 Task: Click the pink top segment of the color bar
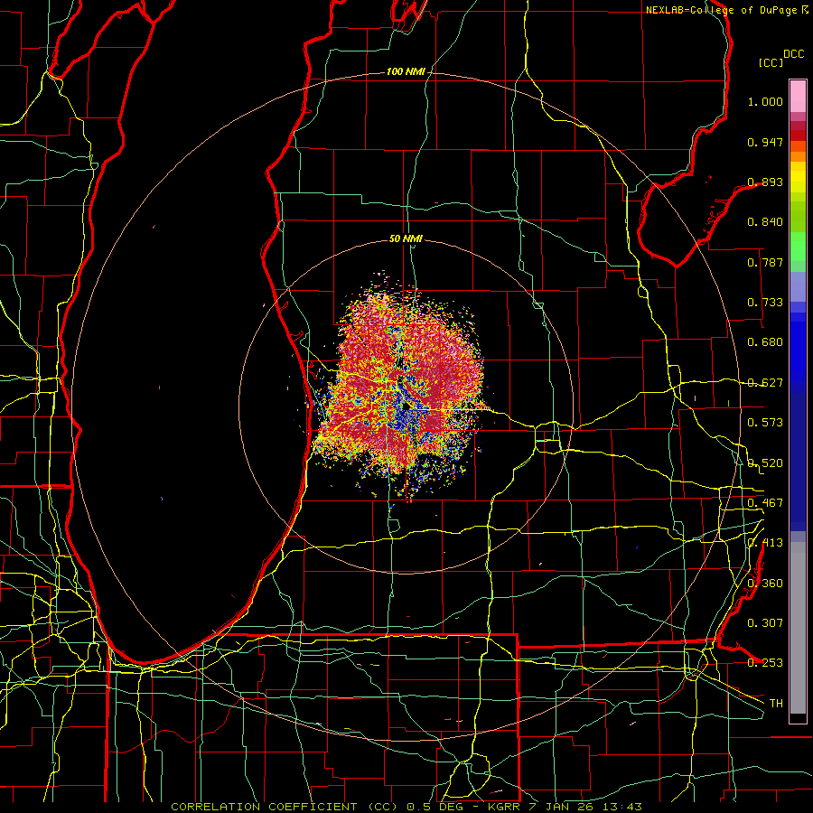pyautogui.click(x=798, y=97)
